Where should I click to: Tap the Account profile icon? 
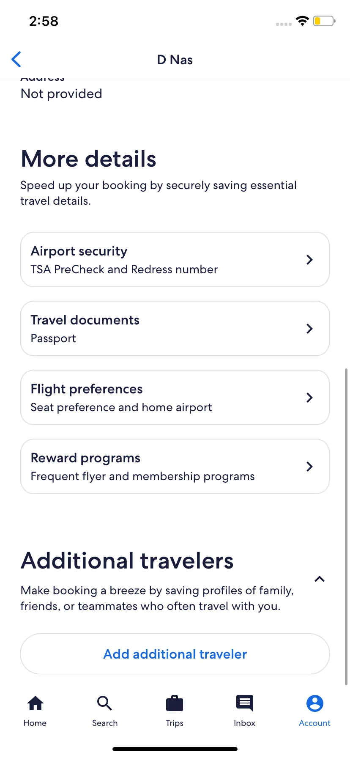pos(314,703)
